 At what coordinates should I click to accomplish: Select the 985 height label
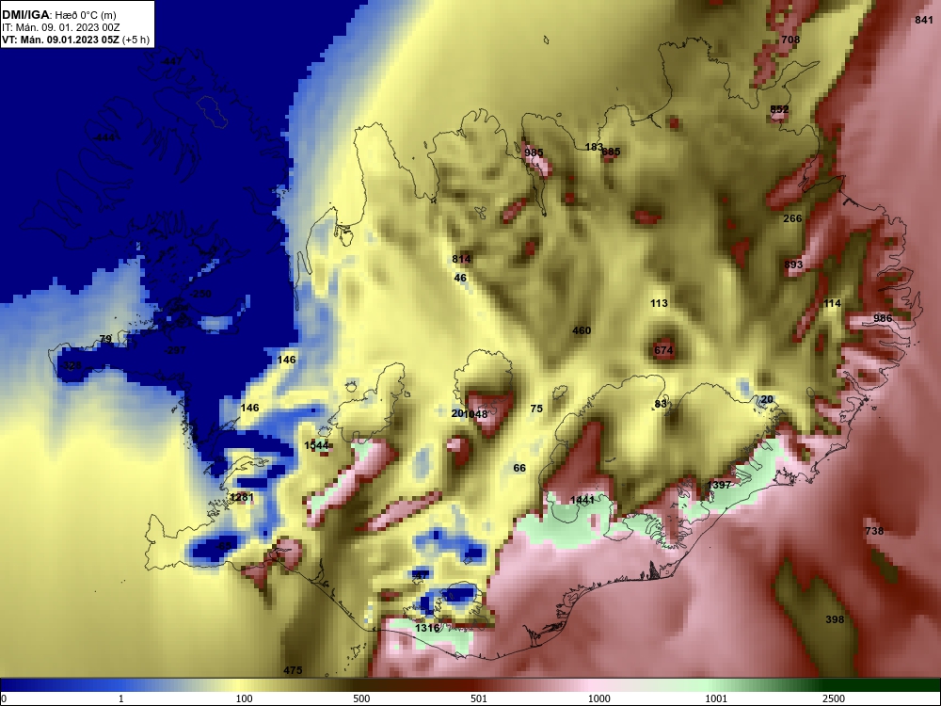pyautogui.click(x=534, y=152)
